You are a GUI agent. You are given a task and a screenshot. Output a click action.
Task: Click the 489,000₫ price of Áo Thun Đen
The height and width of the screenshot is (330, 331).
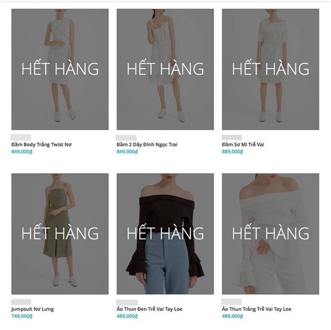tap(127, 316)
